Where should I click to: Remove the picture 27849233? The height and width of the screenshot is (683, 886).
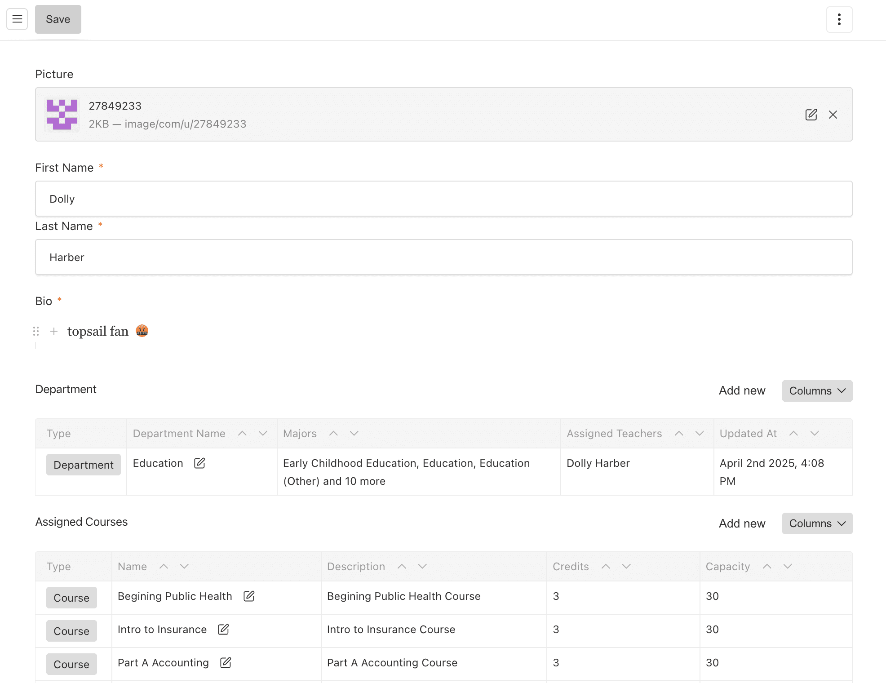click(x=833, y=115)
